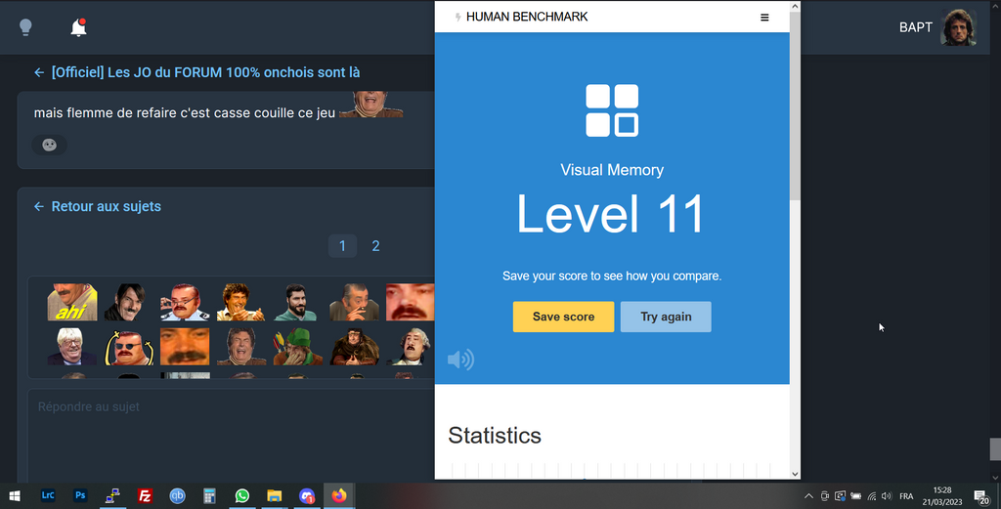Screen dimensions: 1001x509
Task: Click the lightbulb theme icon in forum header
Action: 25,26
